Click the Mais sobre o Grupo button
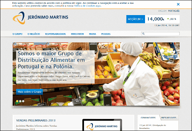The image size is (192, 131). 29,92
